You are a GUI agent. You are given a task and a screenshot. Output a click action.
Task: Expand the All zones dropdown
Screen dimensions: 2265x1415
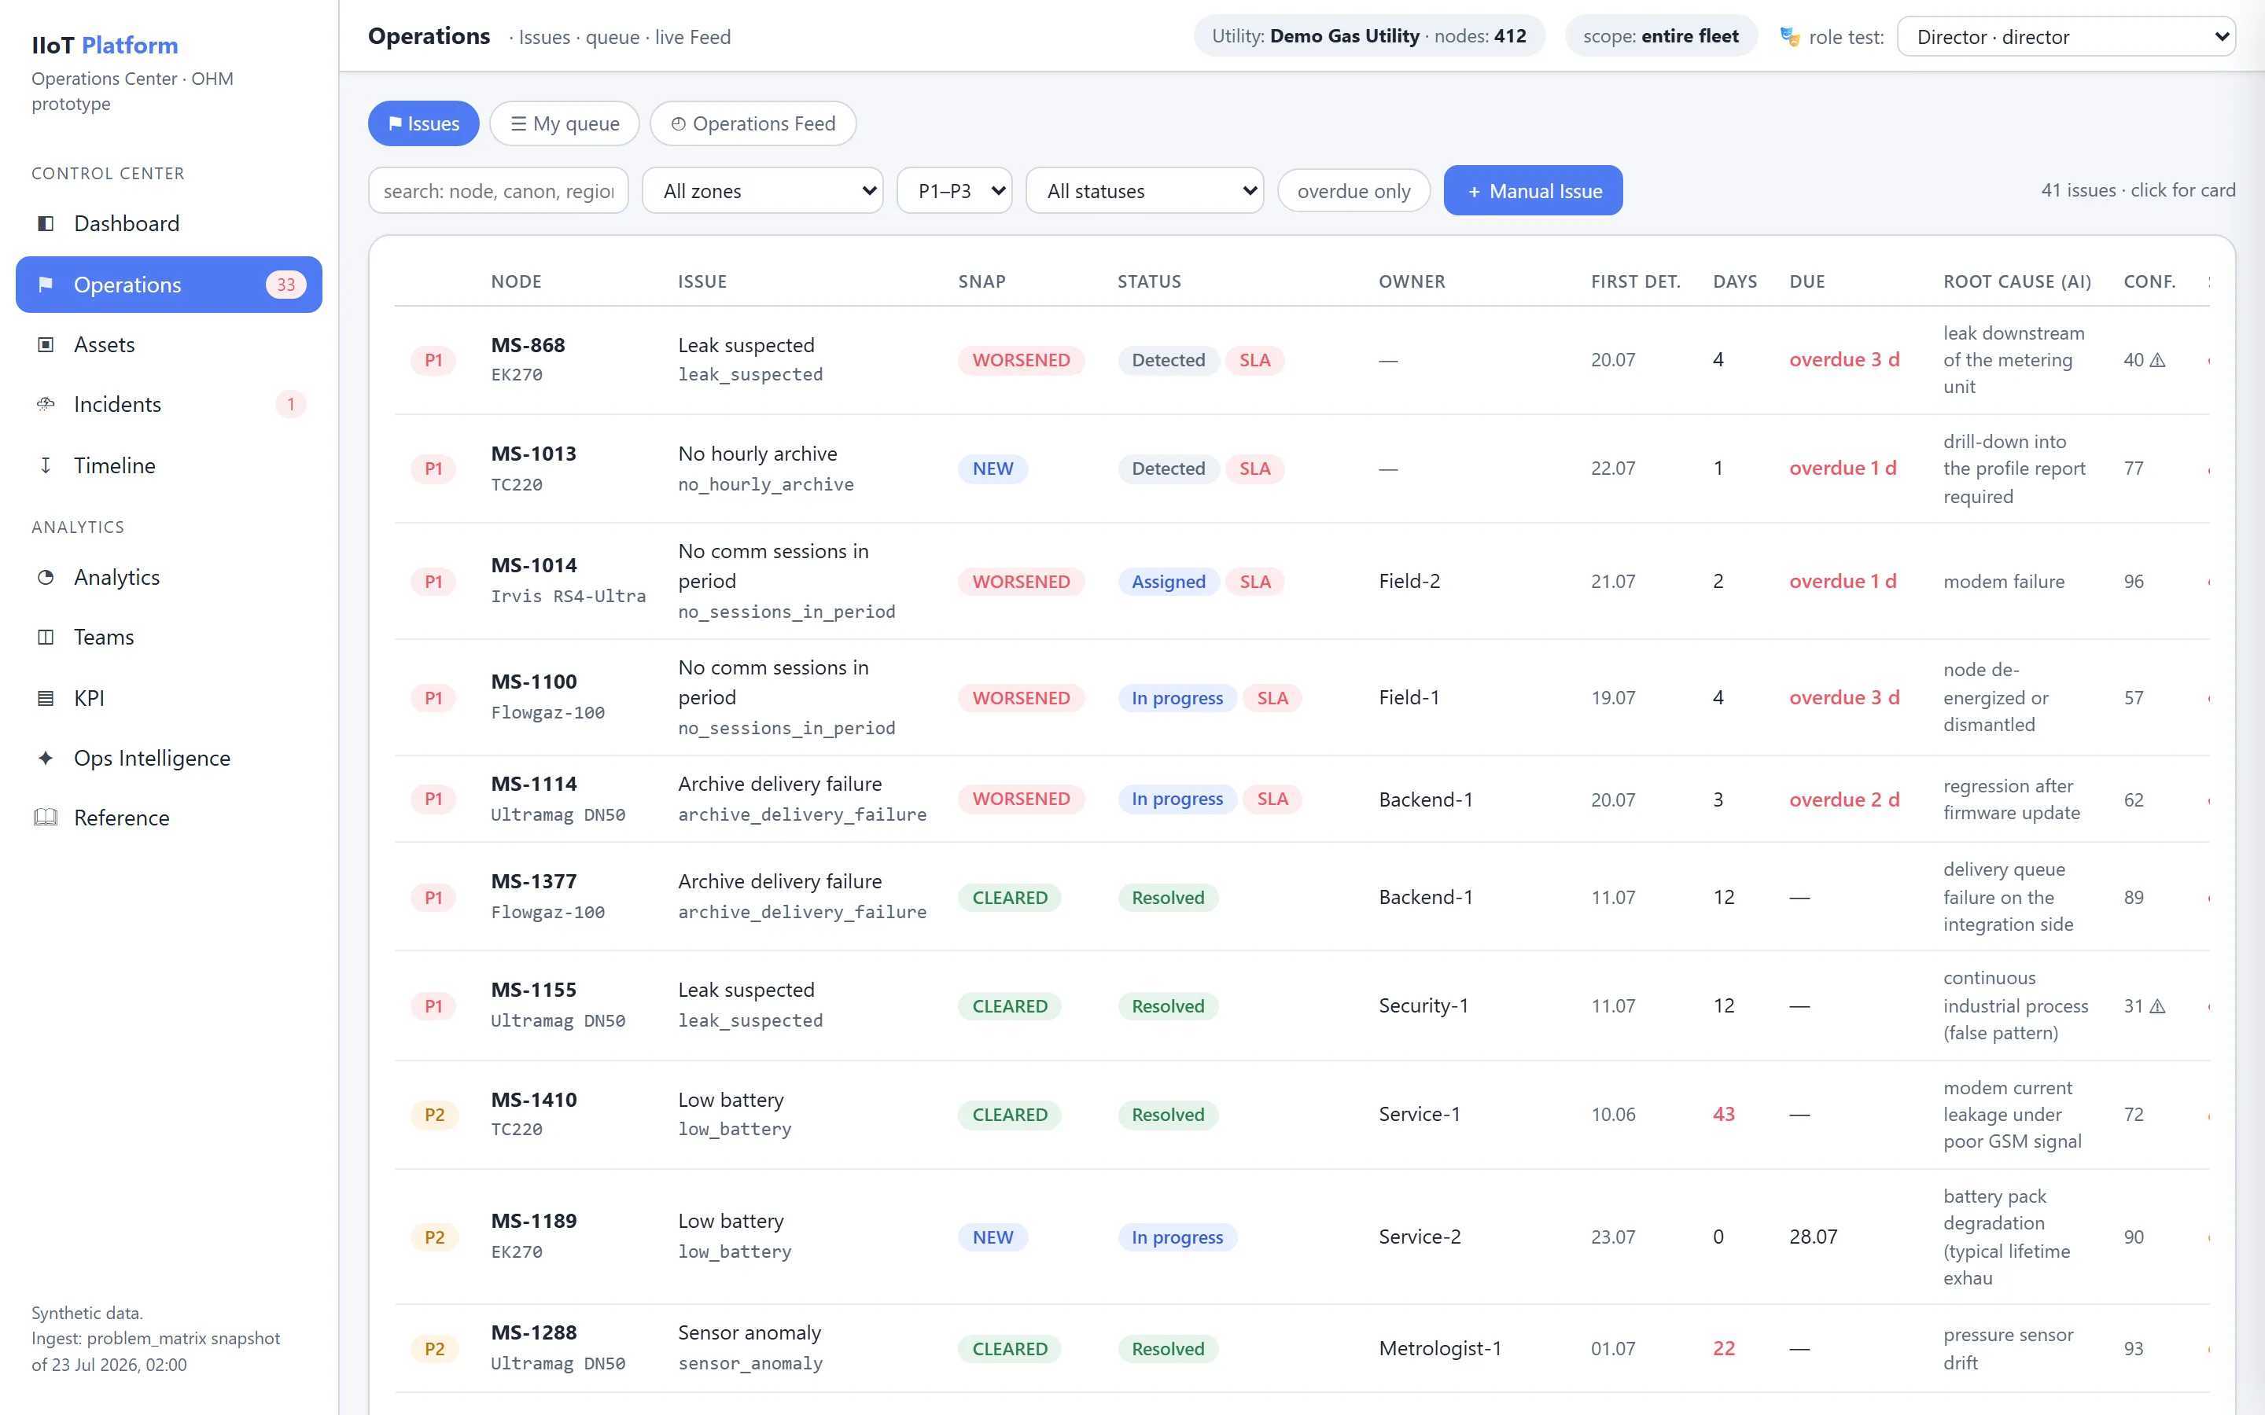pos(763,191)
